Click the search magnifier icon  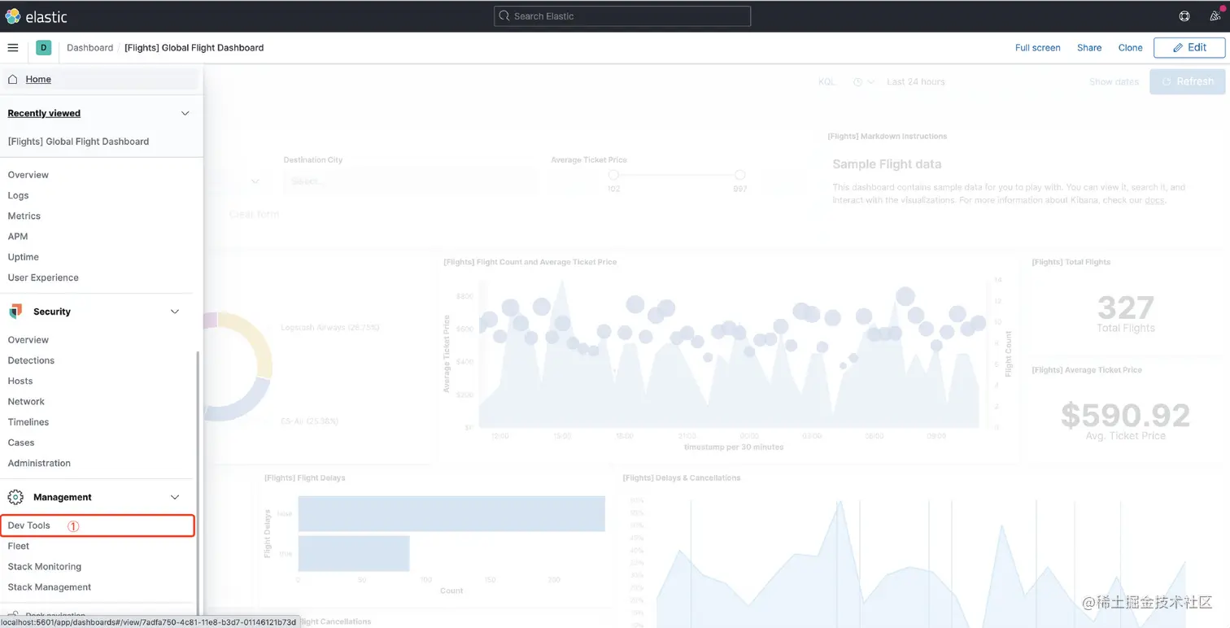point(504,16)
